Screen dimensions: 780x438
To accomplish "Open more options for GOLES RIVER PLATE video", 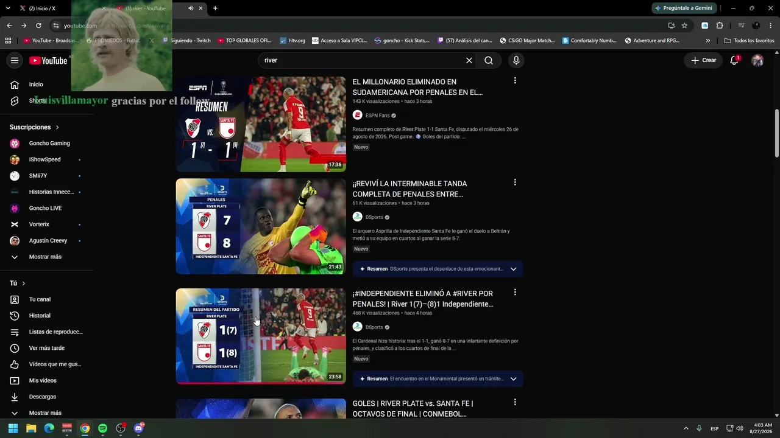I will coord(515,402).
